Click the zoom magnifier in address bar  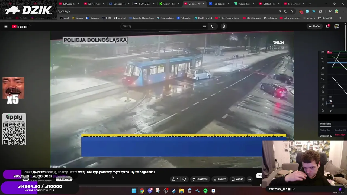(x=280, y=11)
